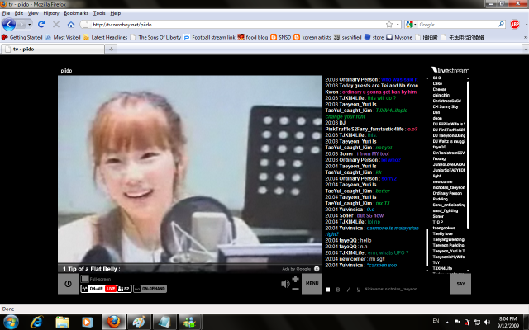The width and height of the screenshot is (529, 330).
Task: Click the player power button
Action: click(x=68, y=284)
